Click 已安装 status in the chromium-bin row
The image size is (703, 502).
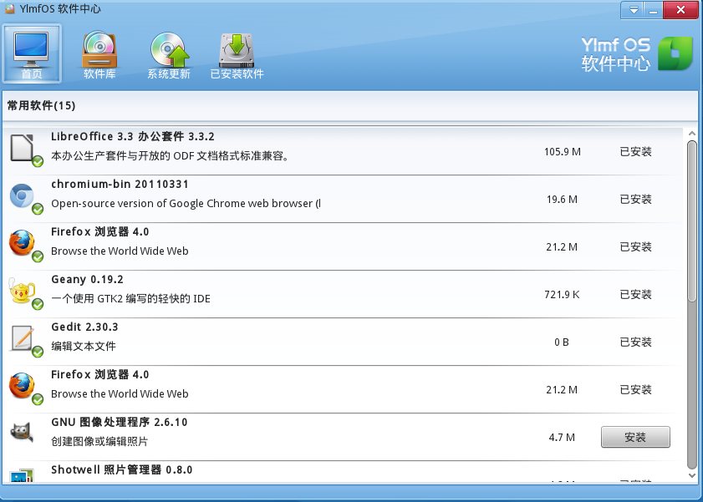click(x=635, y=200)
